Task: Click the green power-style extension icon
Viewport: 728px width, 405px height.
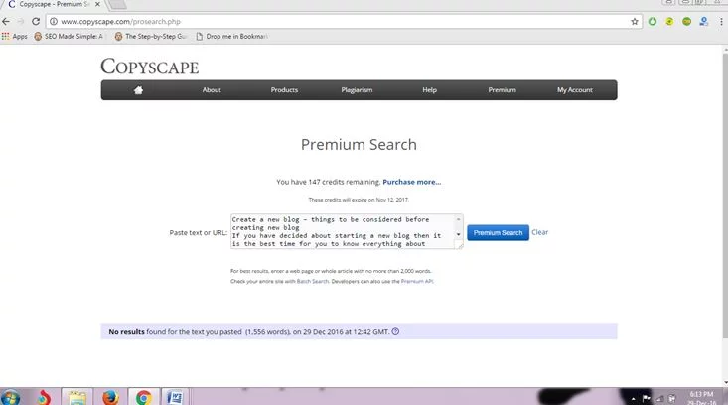Action: tap(653, 21)
